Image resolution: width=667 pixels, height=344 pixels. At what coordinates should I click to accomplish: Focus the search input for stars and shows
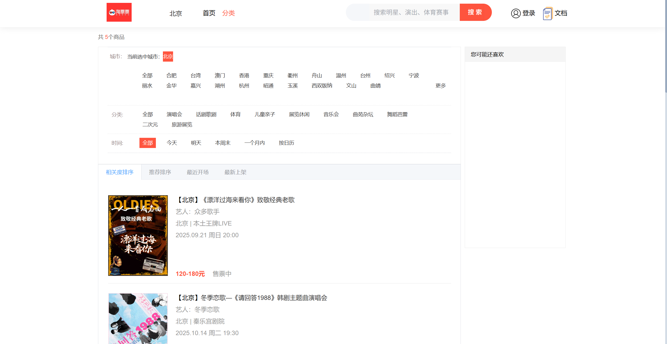coord(411,12)
